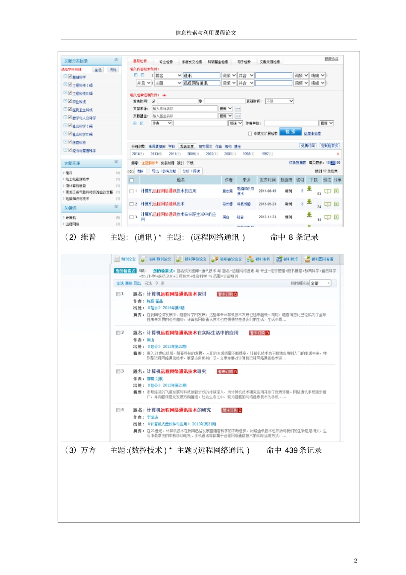Open the preview book icon in row 2
Screen dimensions: 406x575
click(x=328, y=204)
